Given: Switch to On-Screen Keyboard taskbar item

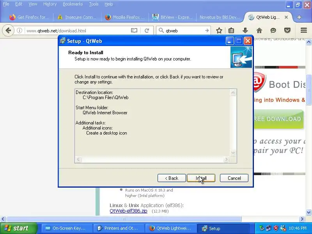Looking at the screenshot, I should [x=67, y=228].
